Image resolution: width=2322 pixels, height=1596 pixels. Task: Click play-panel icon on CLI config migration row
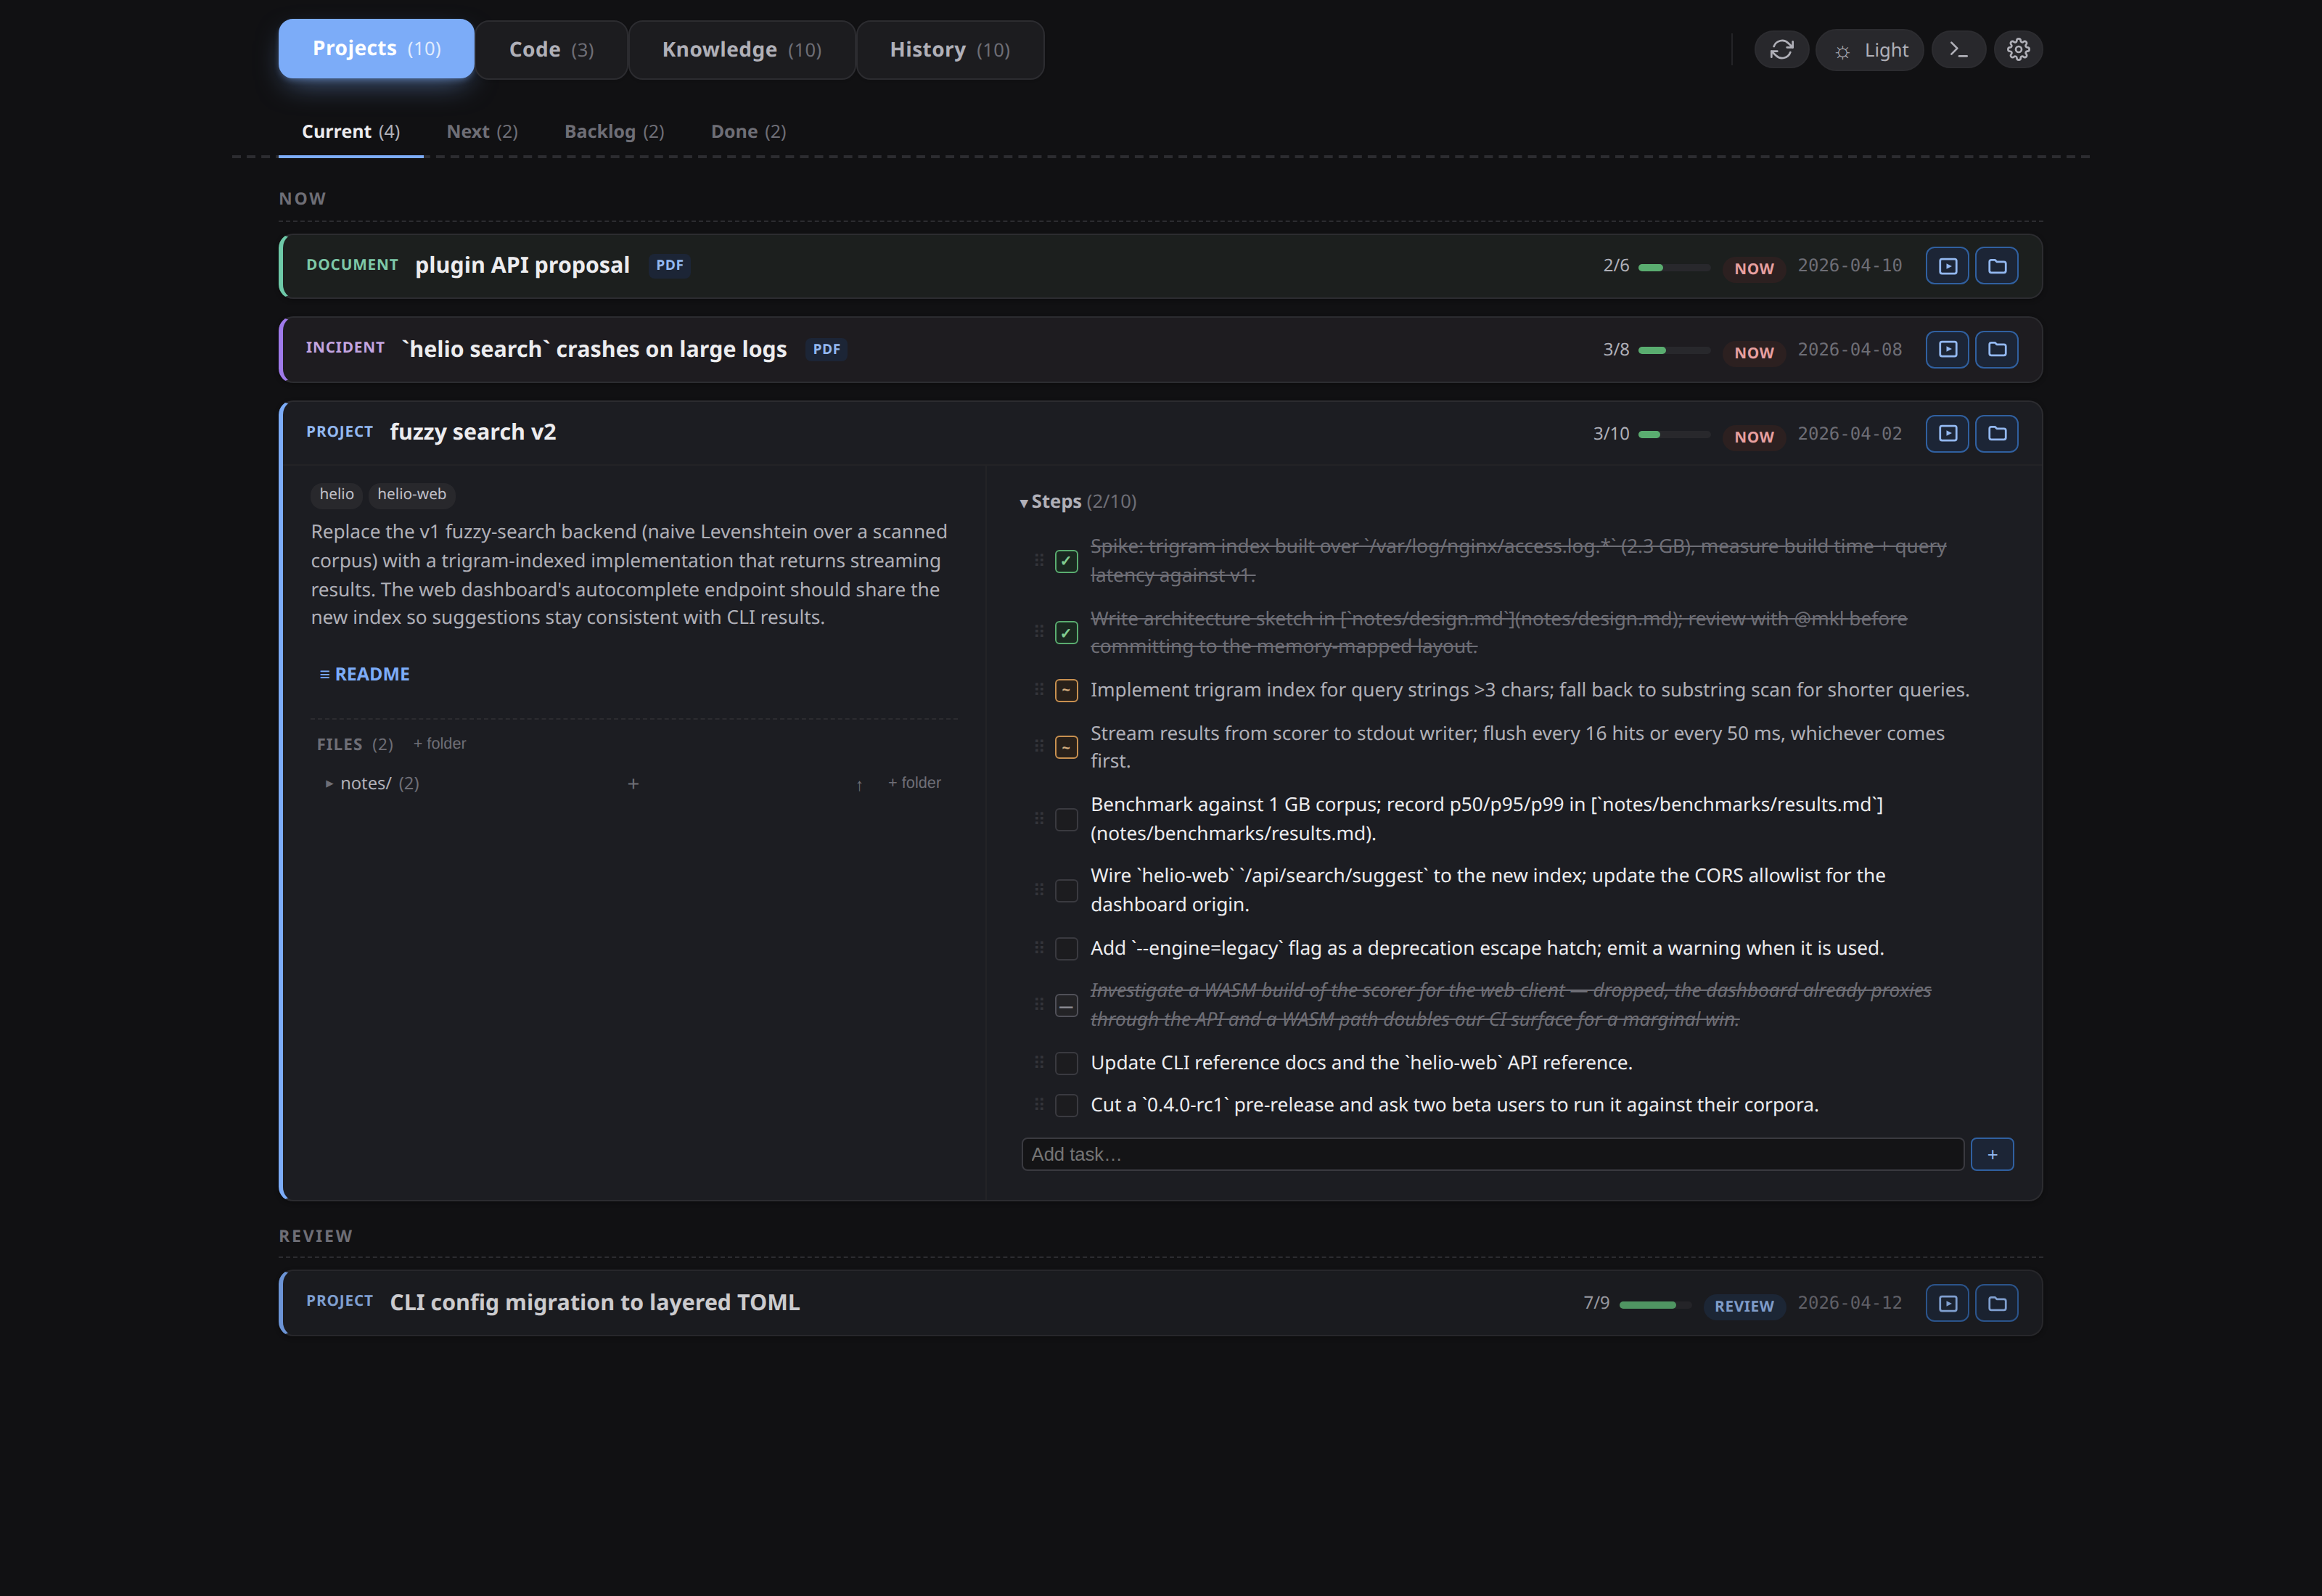tap(1947, 1303)
